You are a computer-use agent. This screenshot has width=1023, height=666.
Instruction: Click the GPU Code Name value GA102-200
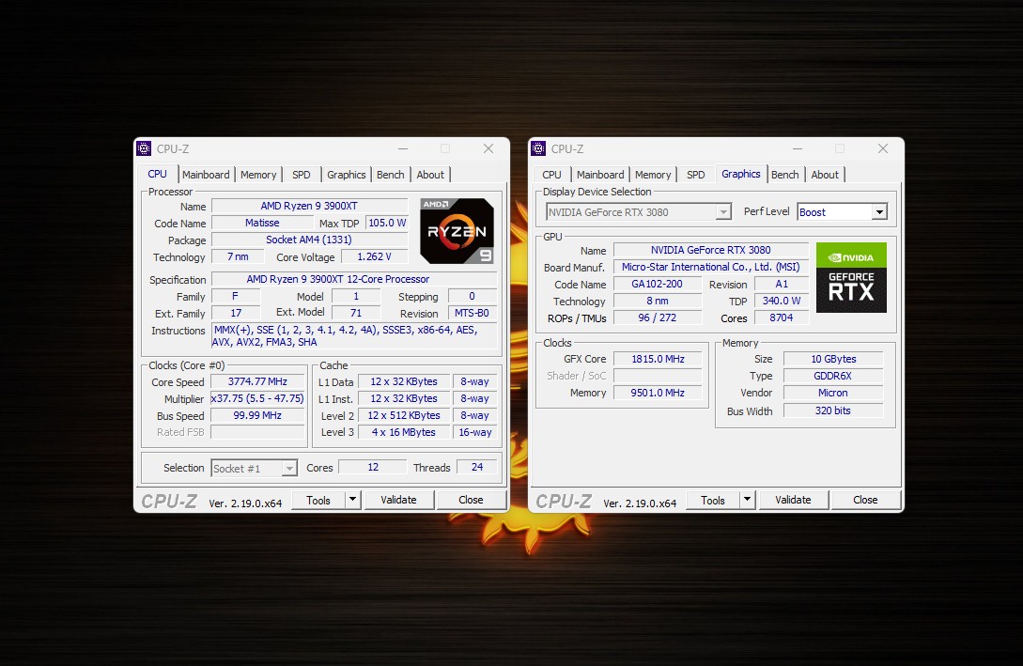[657, 284]
